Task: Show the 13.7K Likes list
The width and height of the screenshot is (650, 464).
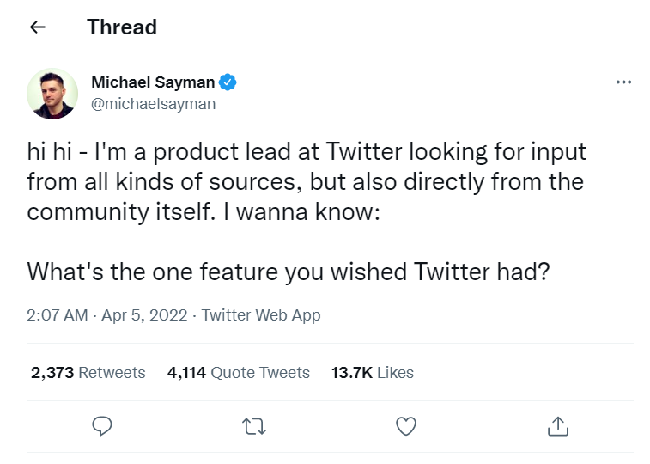Action: click(x=372, y=373)
